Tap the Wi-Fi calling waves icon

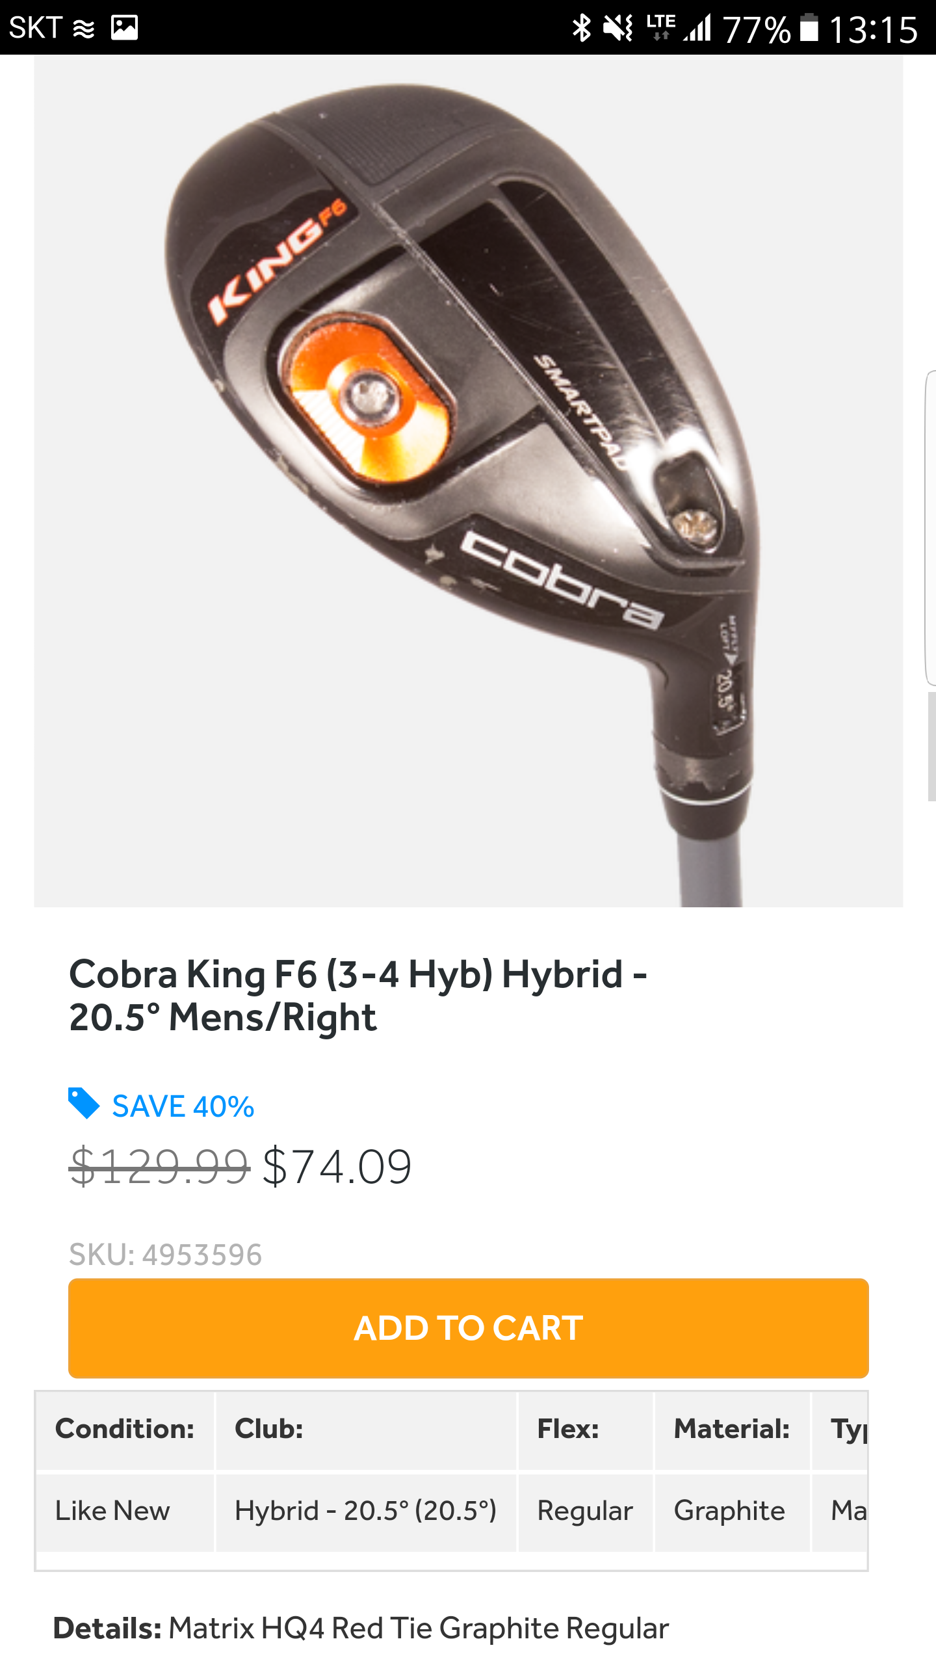point(84,29)
